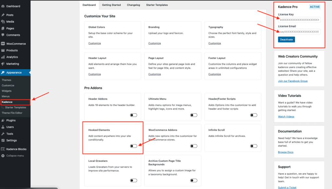The height and width of the screenshot is (189, 332).
Task: Open Starter Templates in sidebar submenu
Action: tap(16, 107)
